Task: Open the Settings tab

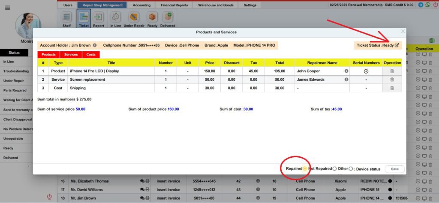Action: (250, 5)
